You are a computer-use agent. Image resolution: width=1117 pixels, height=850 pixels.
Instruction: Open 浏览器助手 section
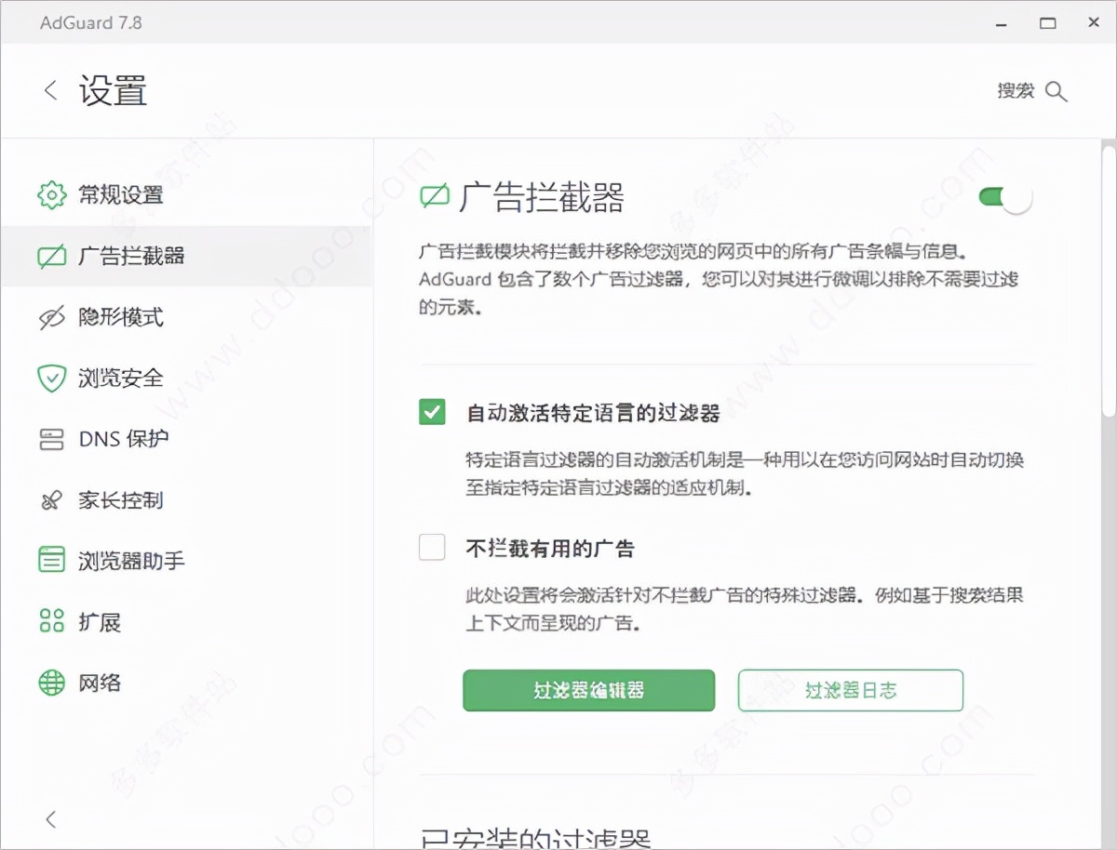pos(131,561)
